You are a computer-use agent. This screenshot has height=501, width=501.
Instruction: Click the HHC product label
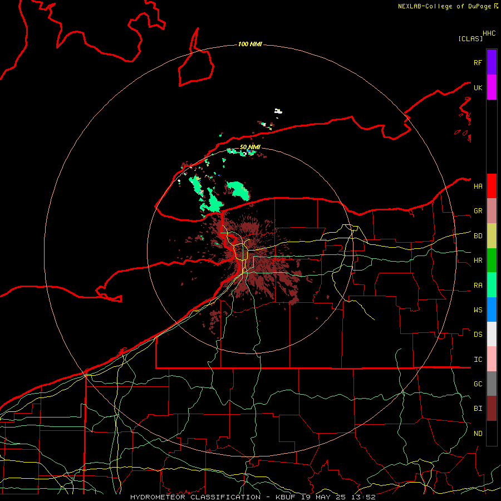click(489, 33)
